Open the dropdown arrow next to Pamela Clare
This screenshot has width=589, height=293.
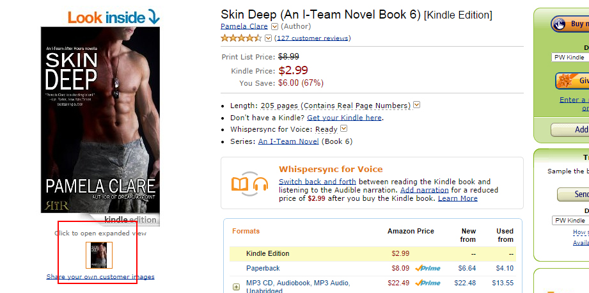274,26
